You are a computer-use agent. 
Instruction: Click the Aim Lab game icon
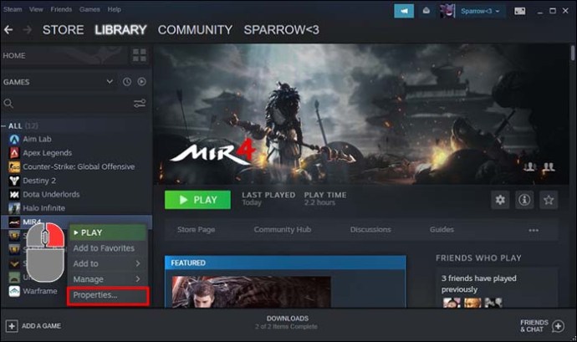(14, 139)
